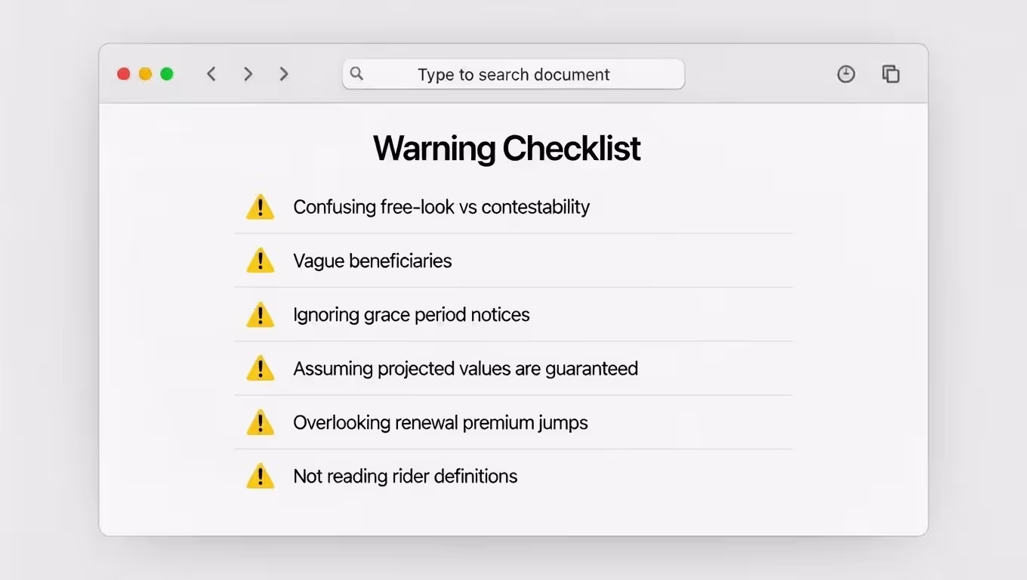Click the green full-screen window button
The height and width of the screenshot is (580, 1027).
click(x=167, y=74)
